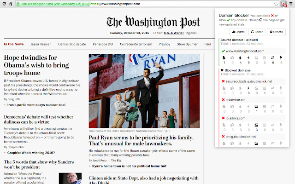Open the Playboy topic link

(165, 44)
